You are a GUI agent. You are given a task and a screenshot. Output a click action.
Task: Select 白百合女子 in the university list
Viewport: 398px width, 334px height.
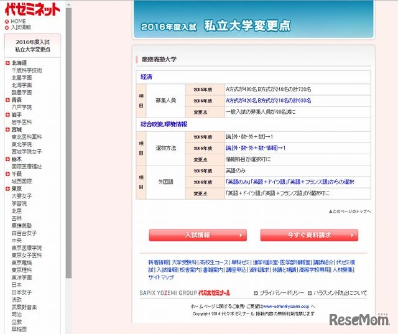point(24,233)
